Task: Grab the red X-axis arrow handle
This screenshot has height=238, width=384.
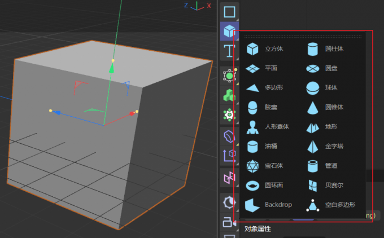Action: pos(132,113)
